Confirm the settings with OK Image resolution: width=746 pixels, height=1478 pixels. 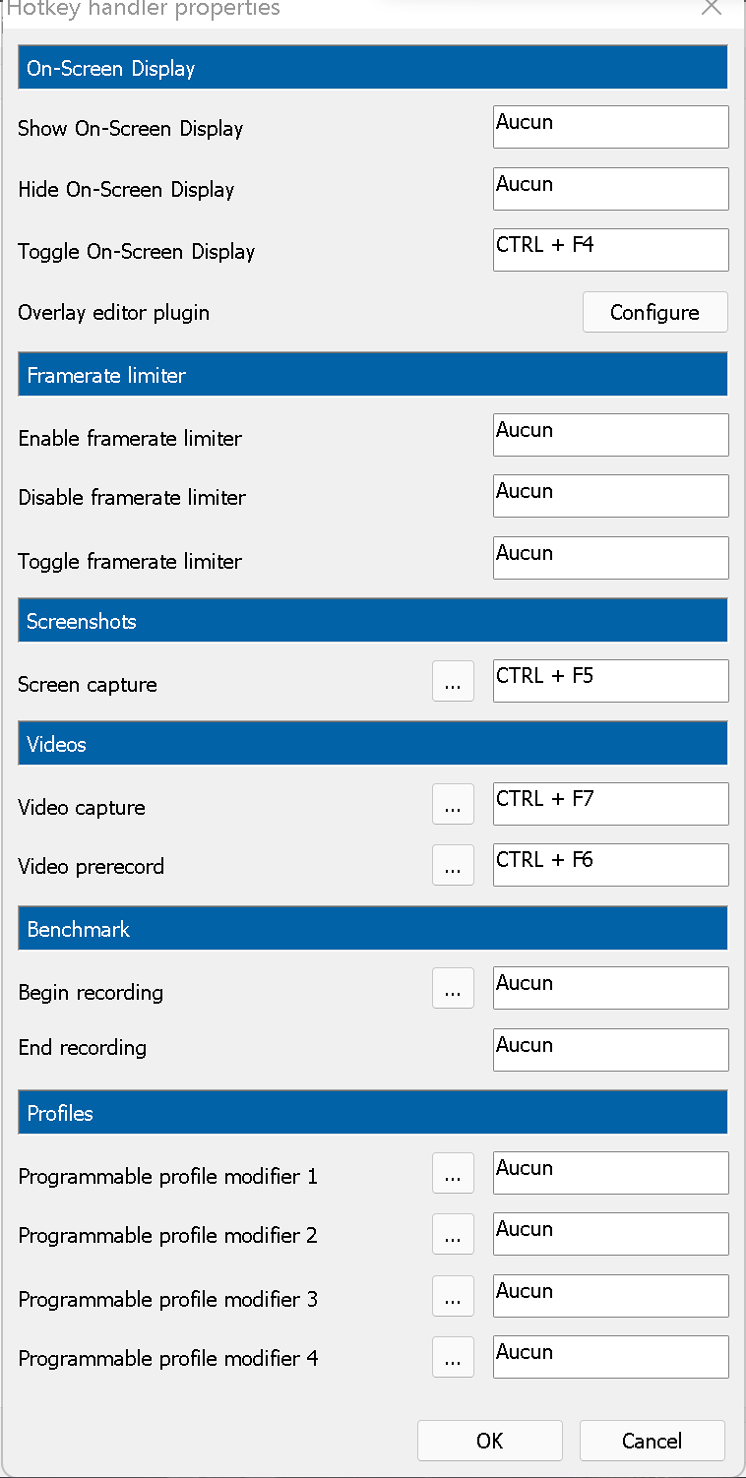[x=489, y=1441]
